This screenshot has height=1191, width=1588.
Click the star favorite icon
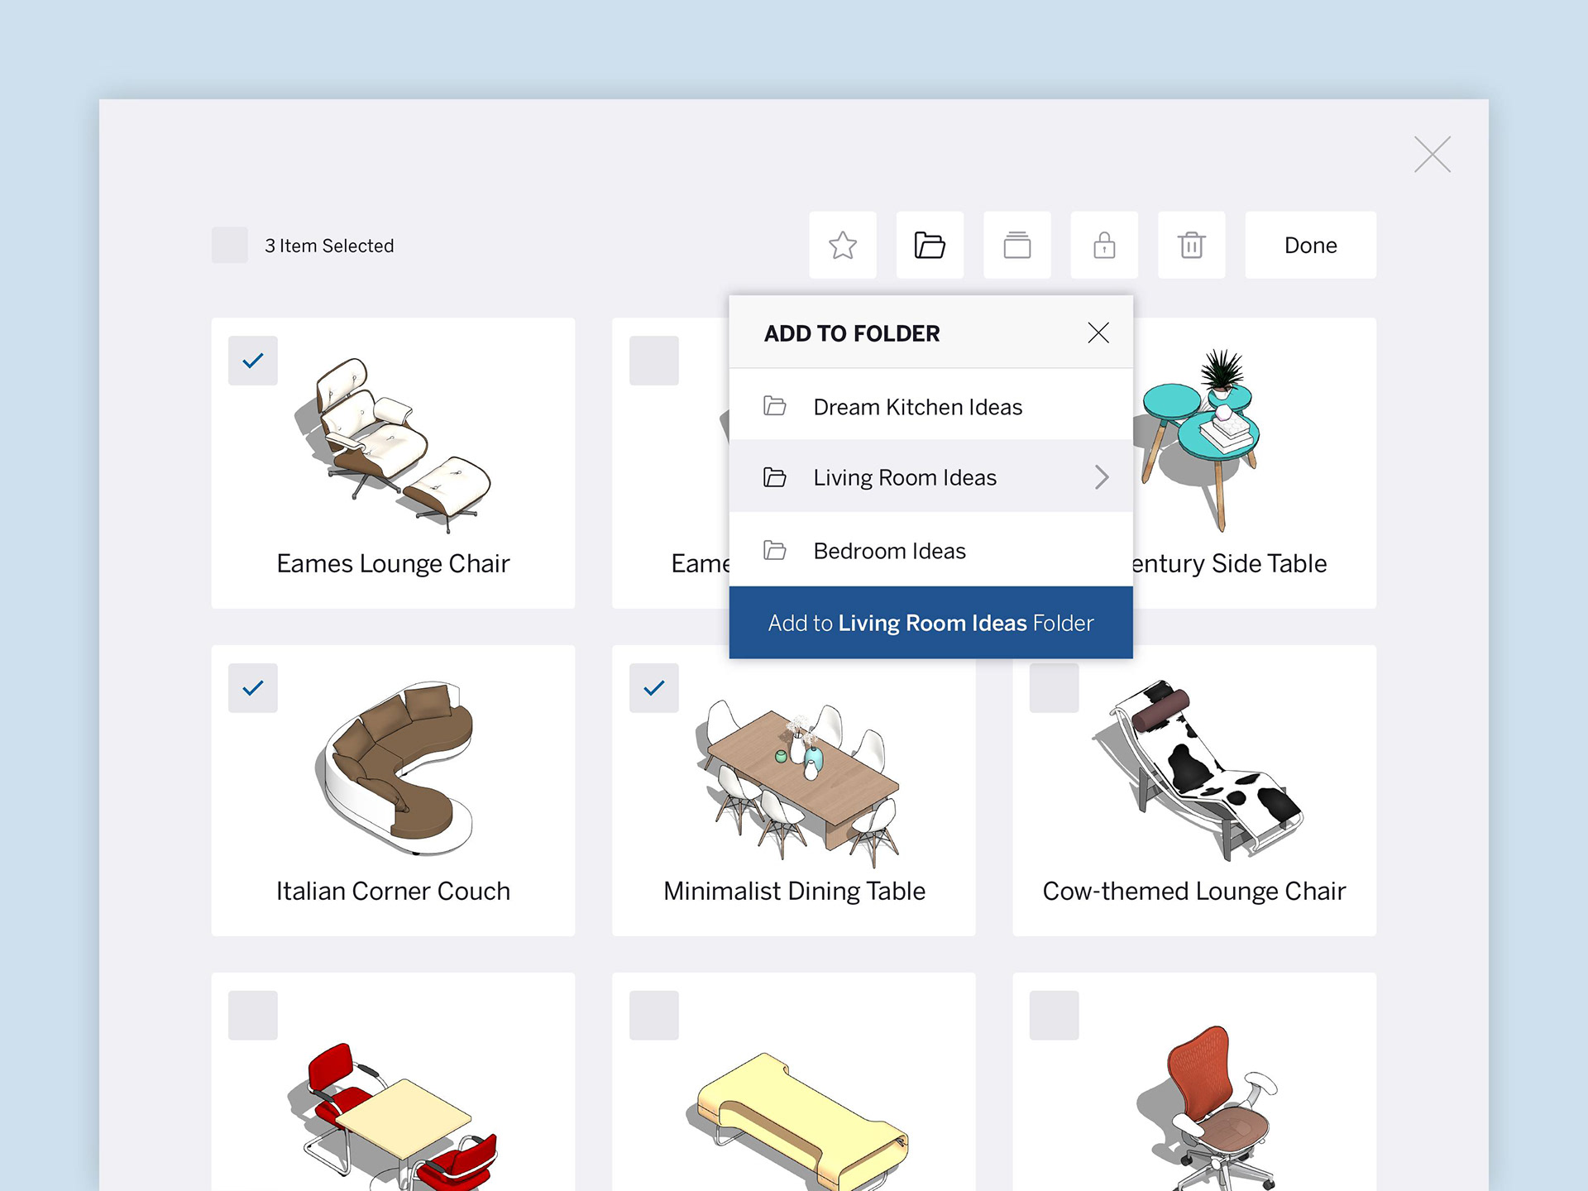tap(843, 245)
